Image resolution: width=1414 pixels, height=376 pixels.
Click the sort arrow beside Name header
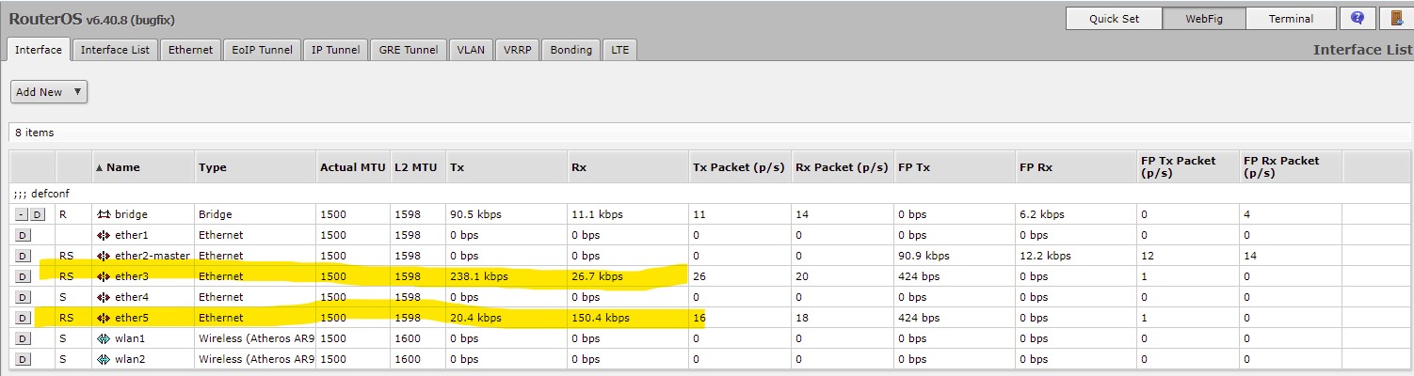pyautogui.click(x=100, y=167)
